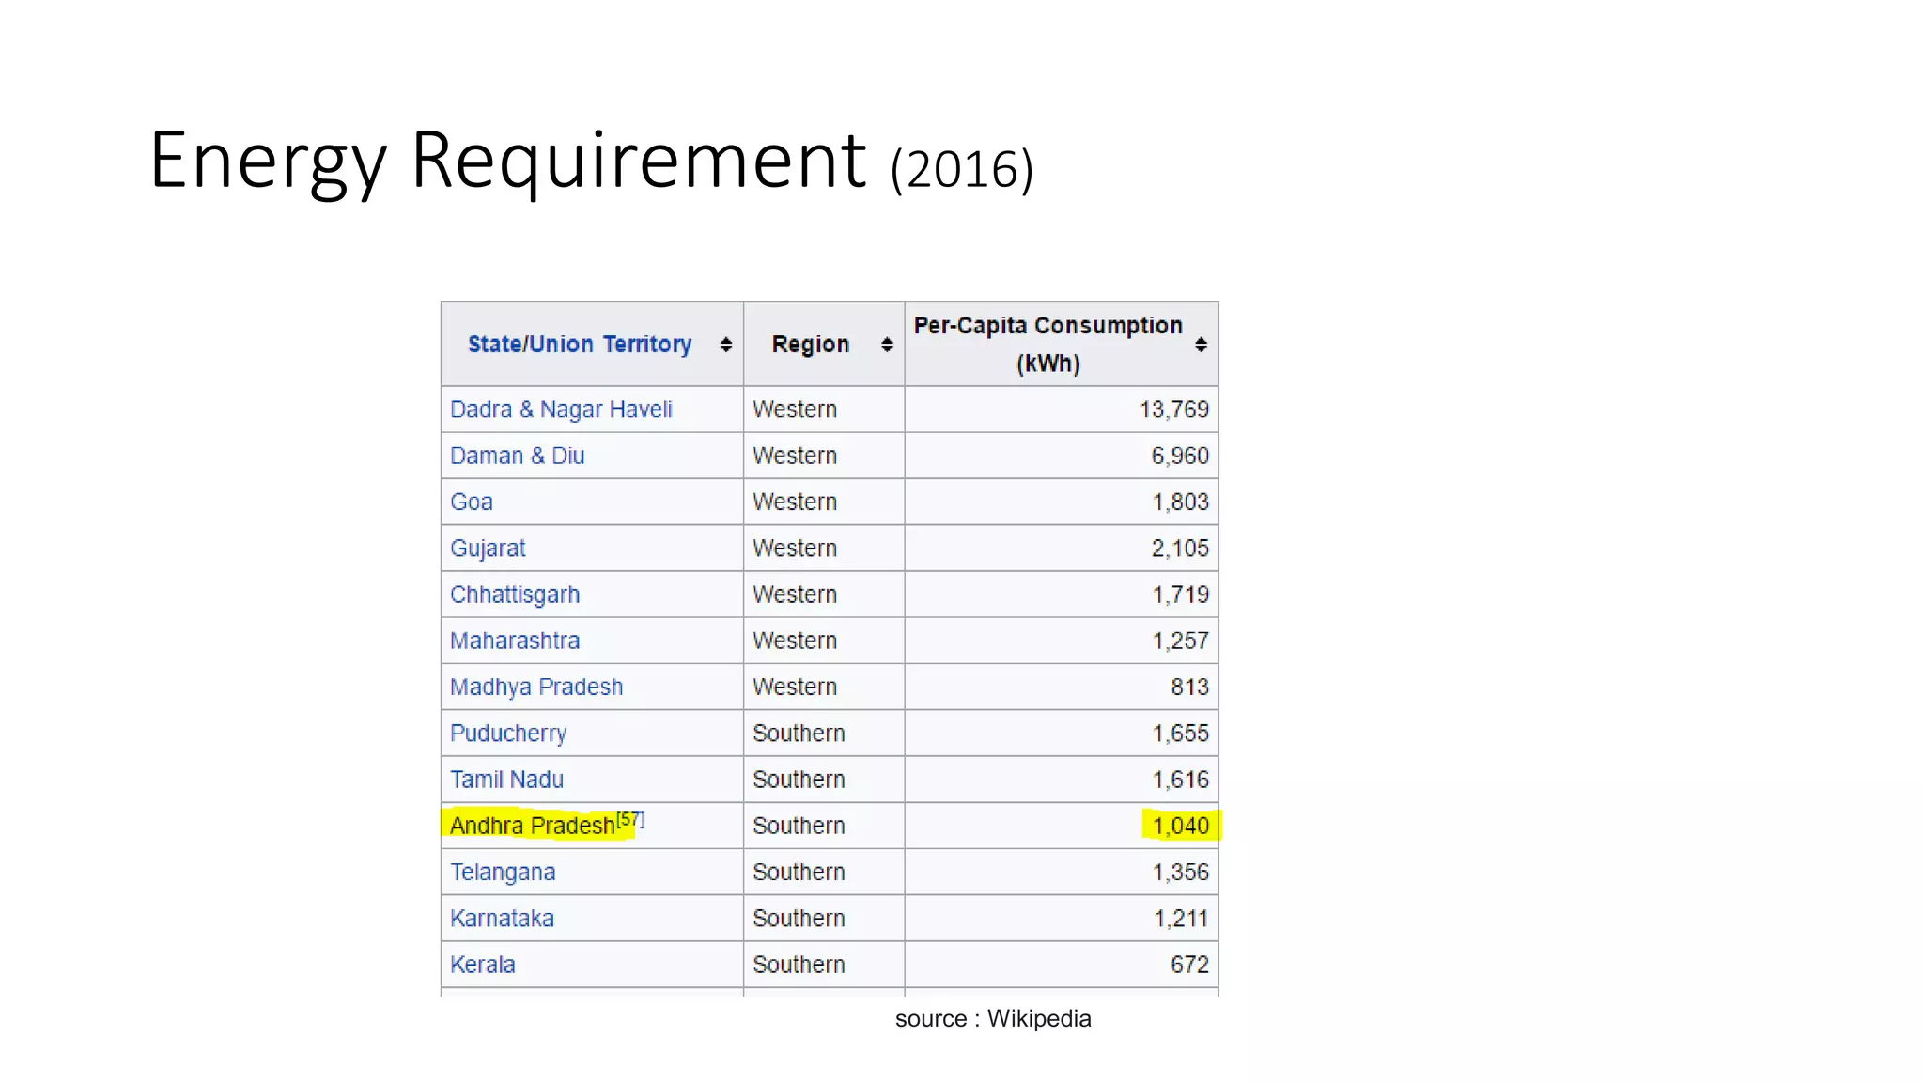Open the Karnataka link

pyautogui.click(x=502, y=919)
